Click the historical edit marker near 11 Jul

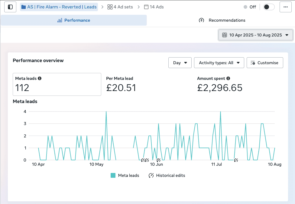[236, 160]
